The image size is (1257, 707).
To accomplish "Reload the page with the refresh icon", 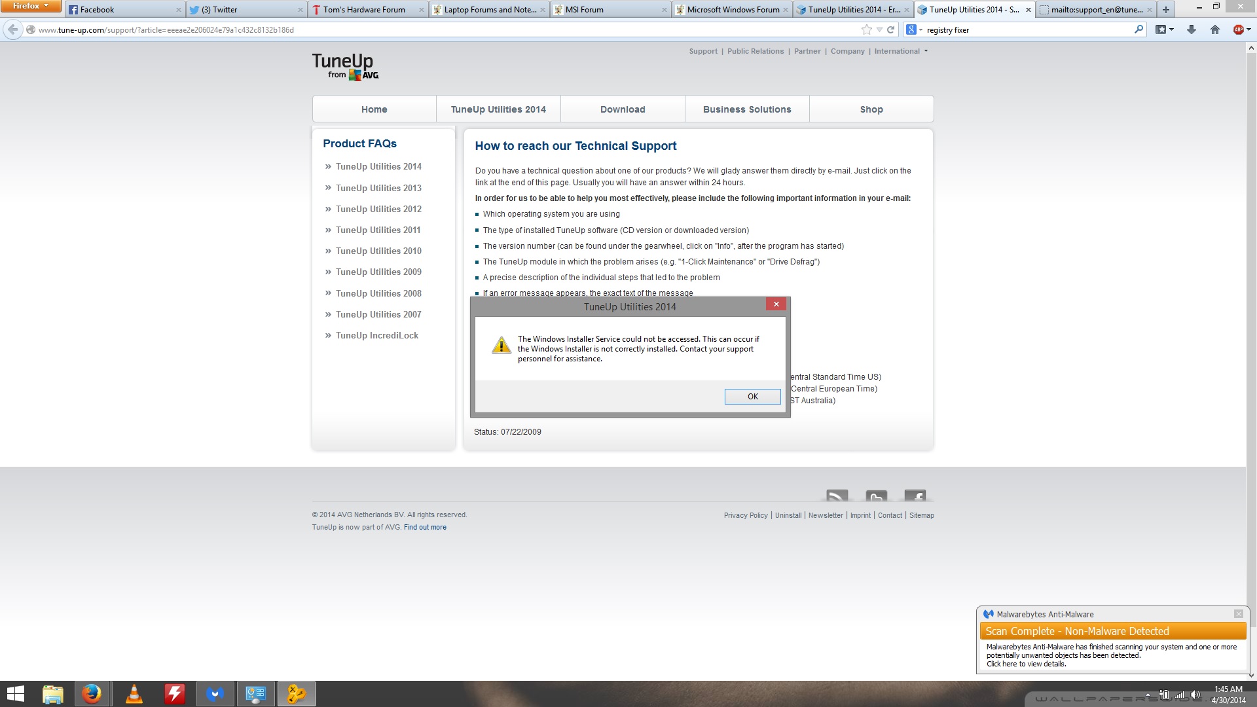I will click(890, 29).
